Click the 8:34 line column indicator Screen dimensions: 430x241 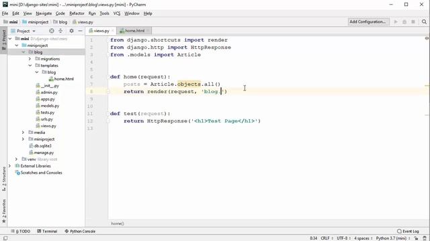tap(314, 238)
